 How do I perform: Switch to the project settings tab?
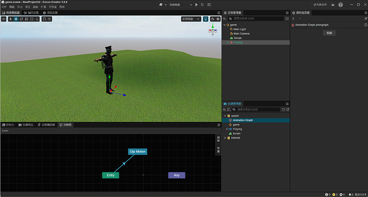tap(50, 13)
